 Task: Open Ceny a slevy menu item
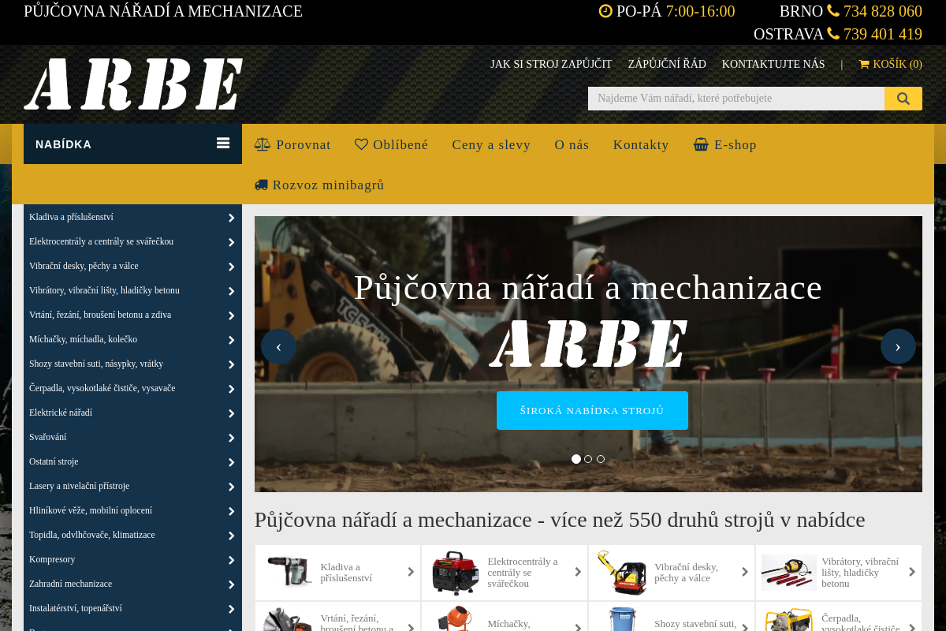click(491, 144)
